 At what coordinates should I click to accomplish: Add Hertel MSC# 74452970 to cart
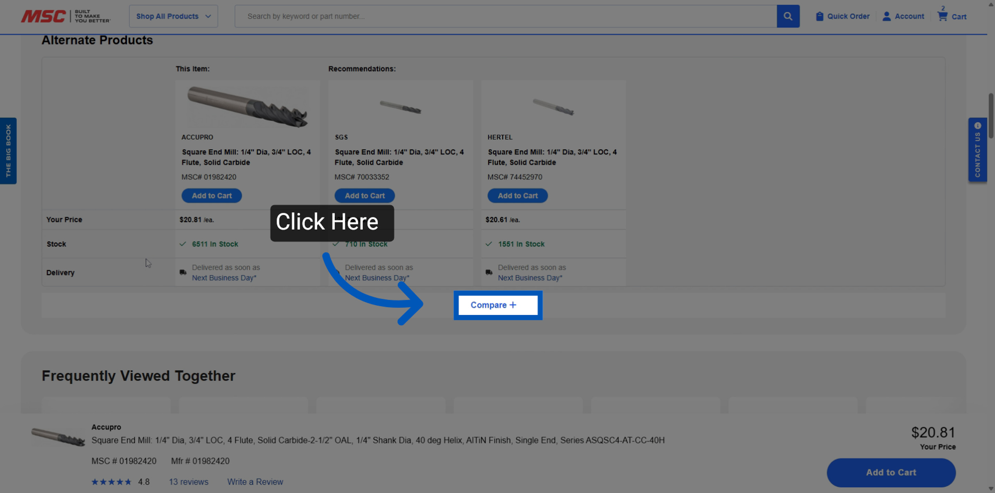coord(517,196)
